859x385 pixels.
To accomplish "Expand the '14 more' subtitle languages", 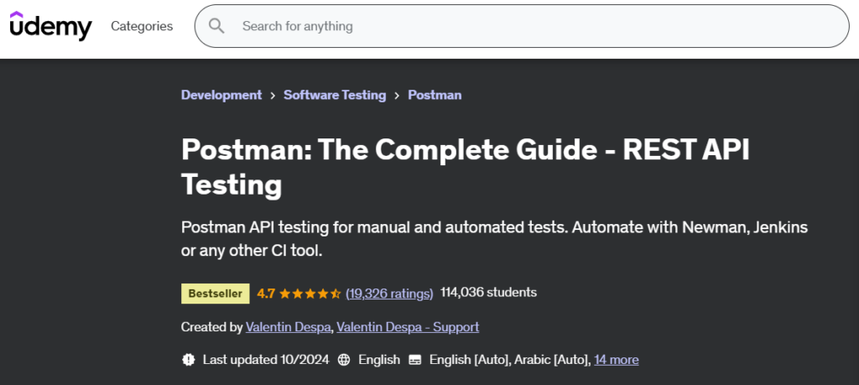I will [x=617, y=360].
